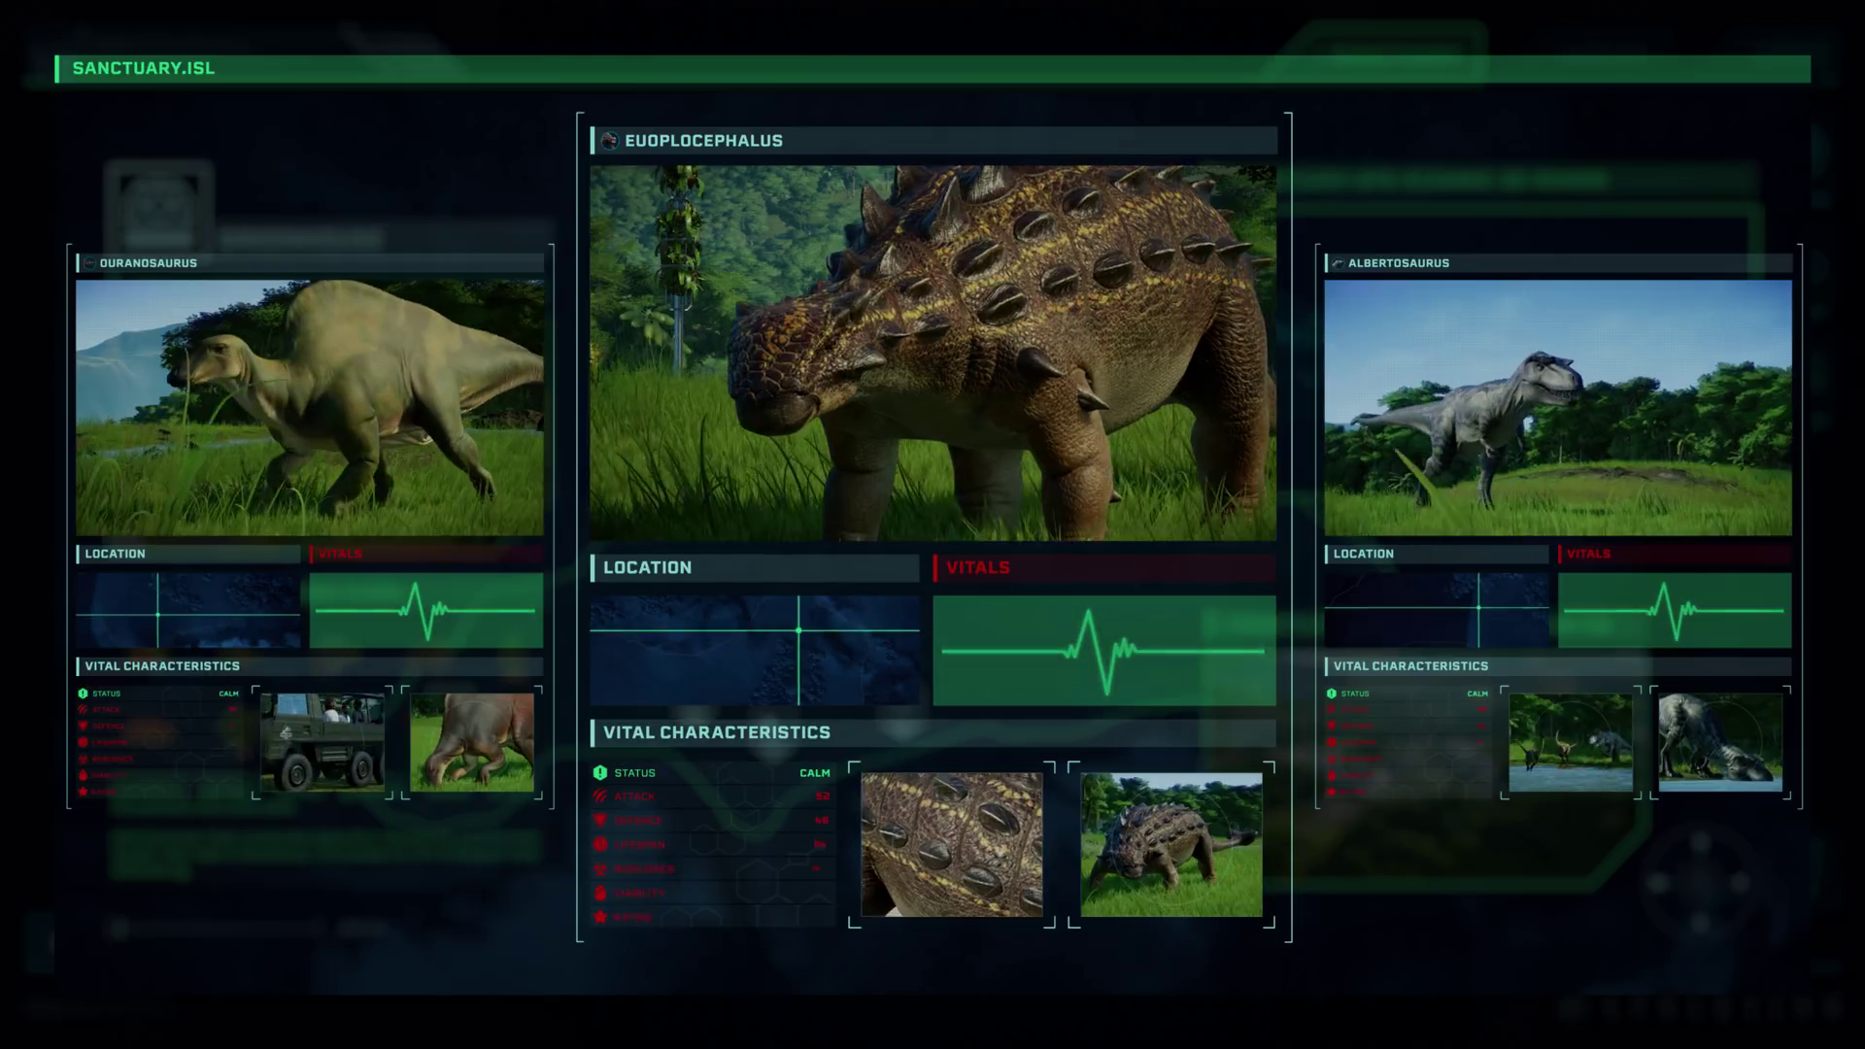Open the Albertosaurus main image
This screenshot has width=1865, height=1049.
pyautogui.click(x=1558, y=408)
